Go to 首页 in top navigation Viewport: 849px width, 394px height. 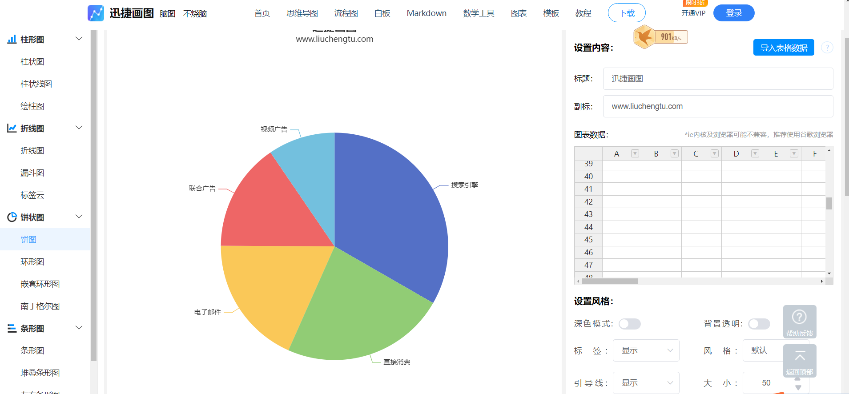tap(262, 13)
